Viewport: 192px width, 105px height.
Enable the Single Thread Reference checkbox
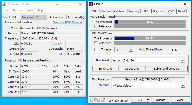click(x=96, y=26)
